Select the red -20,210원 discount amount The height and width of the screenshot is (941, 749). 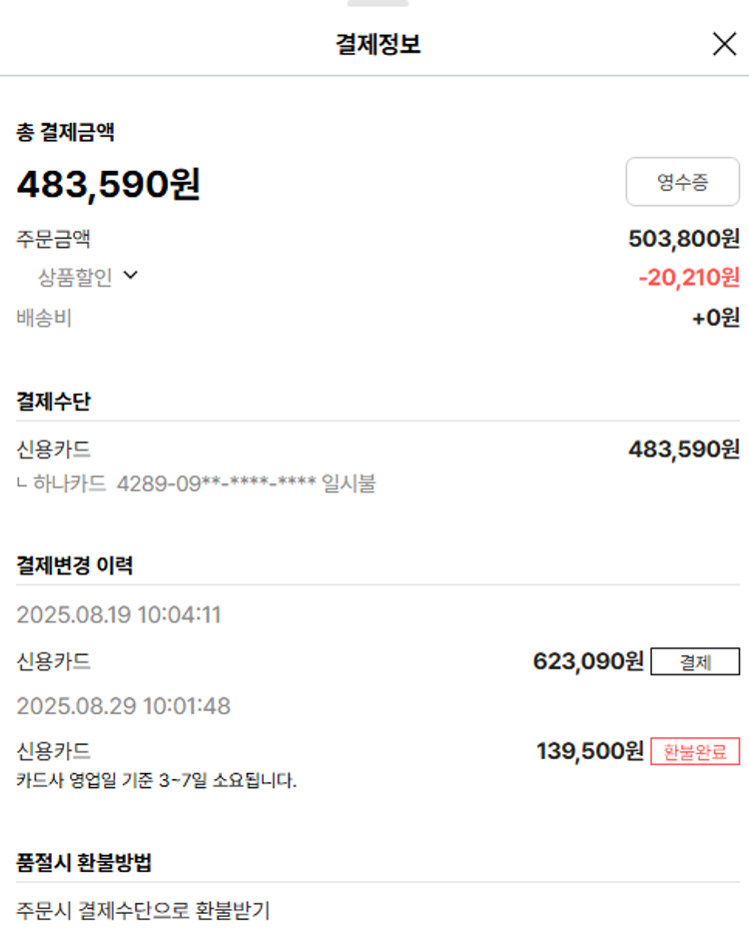pyautogui.click(x=689, y=277)
